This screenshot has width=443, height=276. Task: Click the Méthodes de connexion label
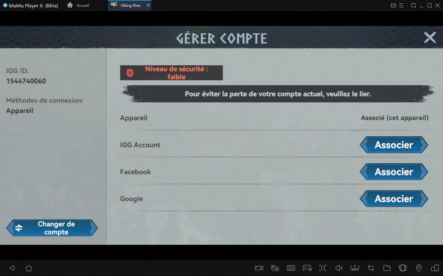coord(45,100)
